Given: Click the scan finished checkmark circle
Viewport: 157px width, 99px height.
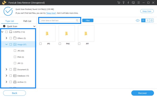Looking at the screenshot, I should tap(8, 11).
